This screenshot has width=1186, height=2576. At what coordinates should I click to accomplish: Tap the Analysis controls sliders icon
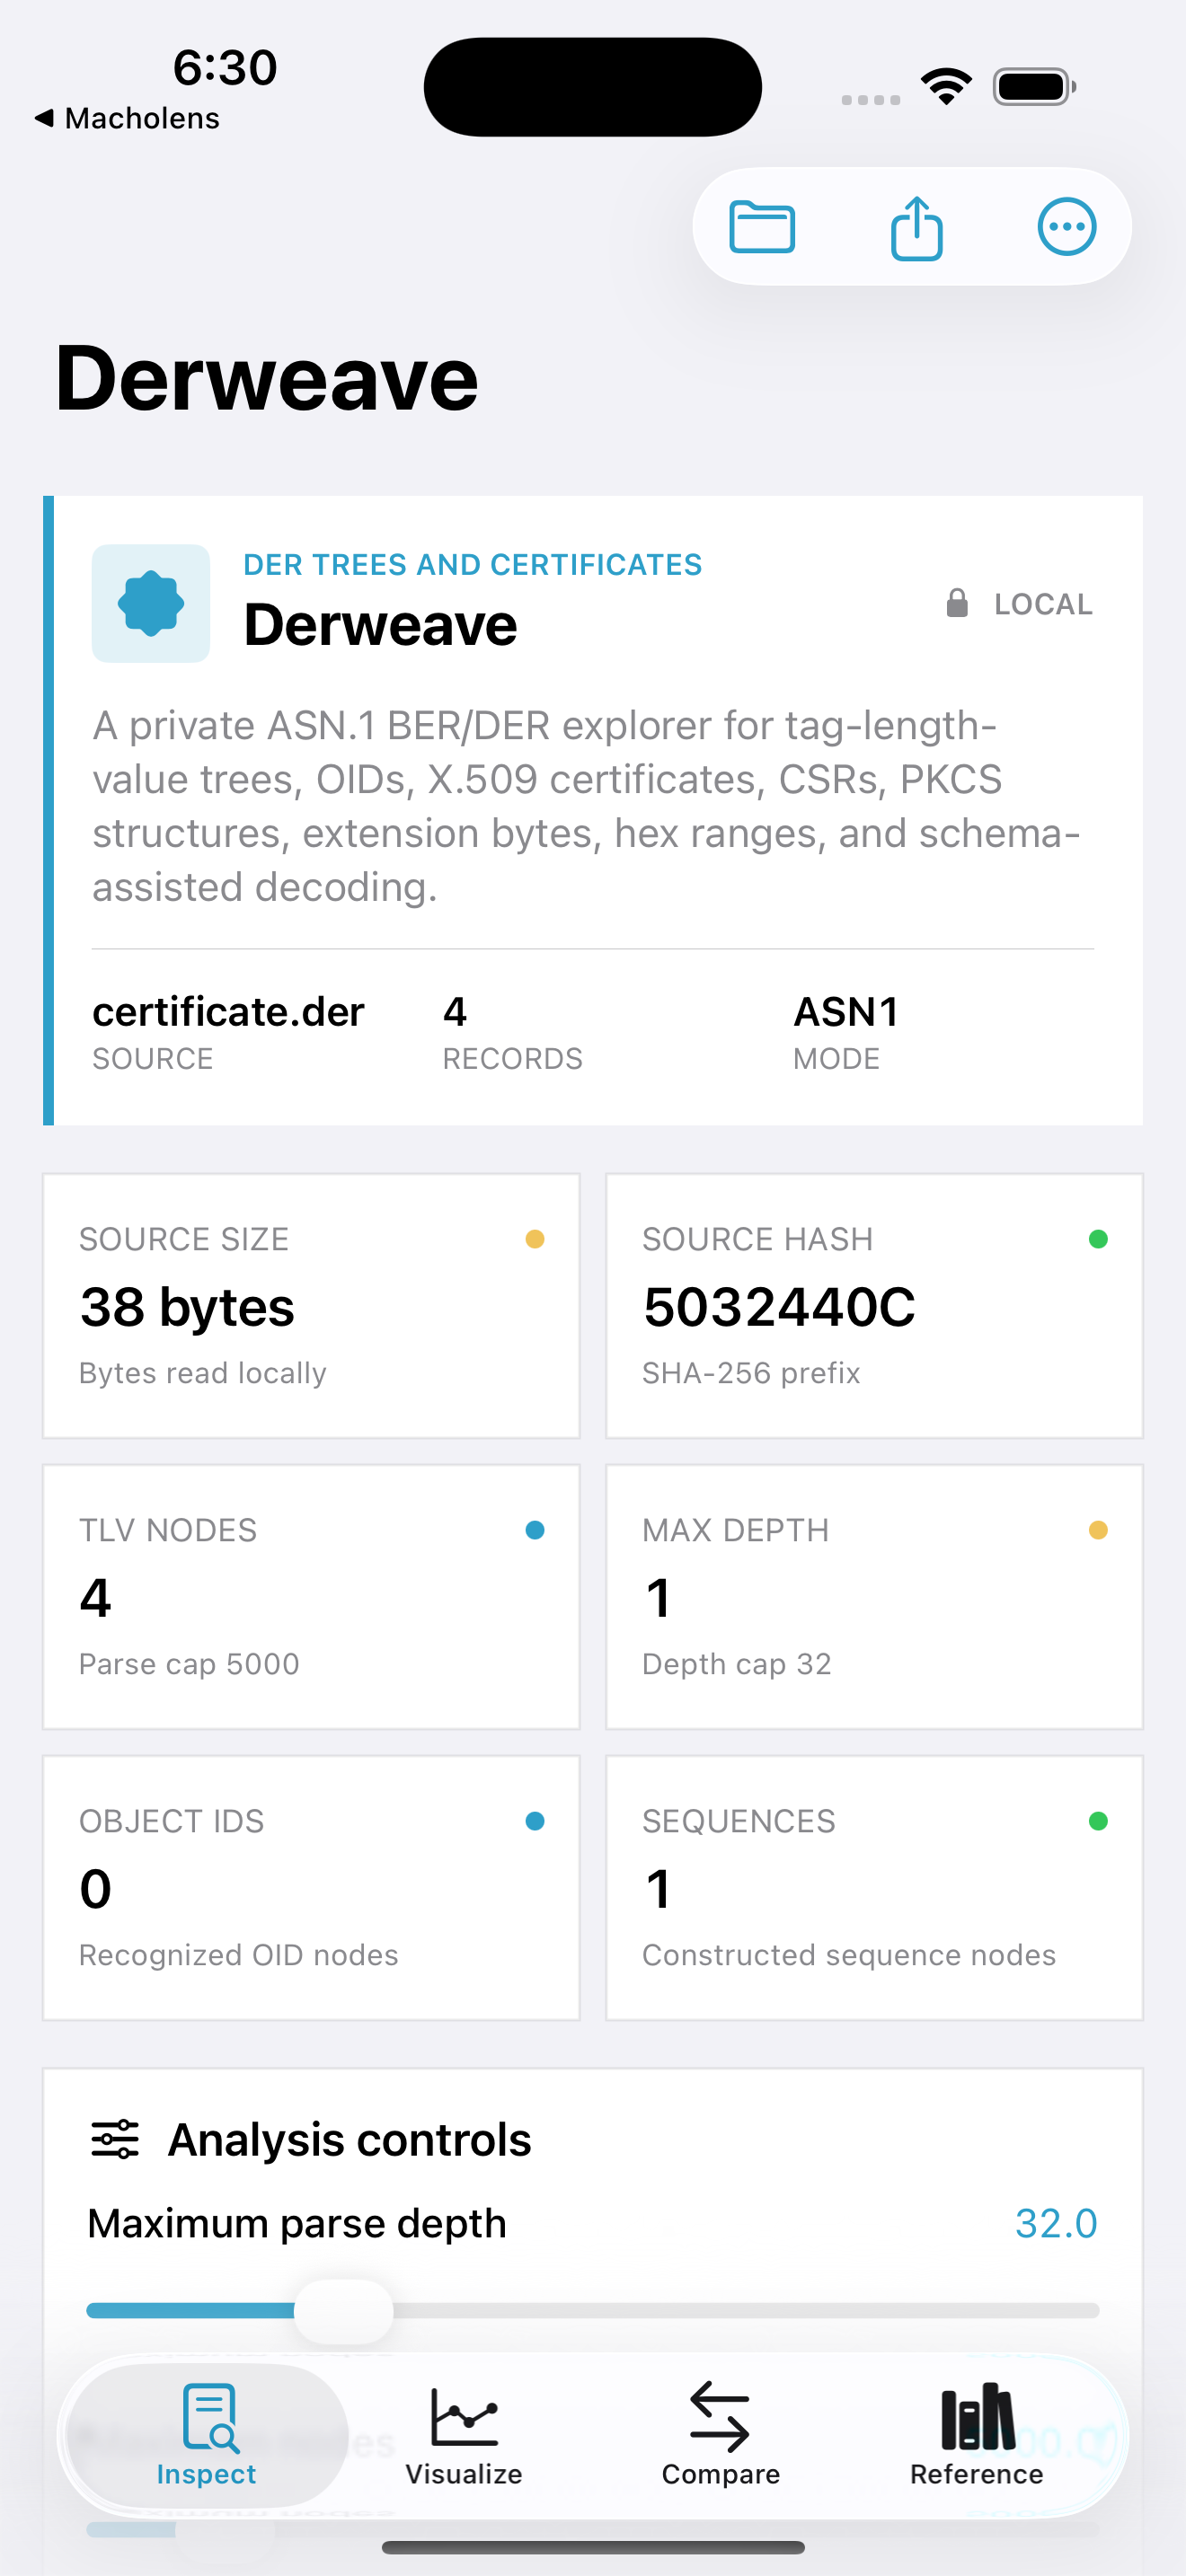click(116, 2139)
